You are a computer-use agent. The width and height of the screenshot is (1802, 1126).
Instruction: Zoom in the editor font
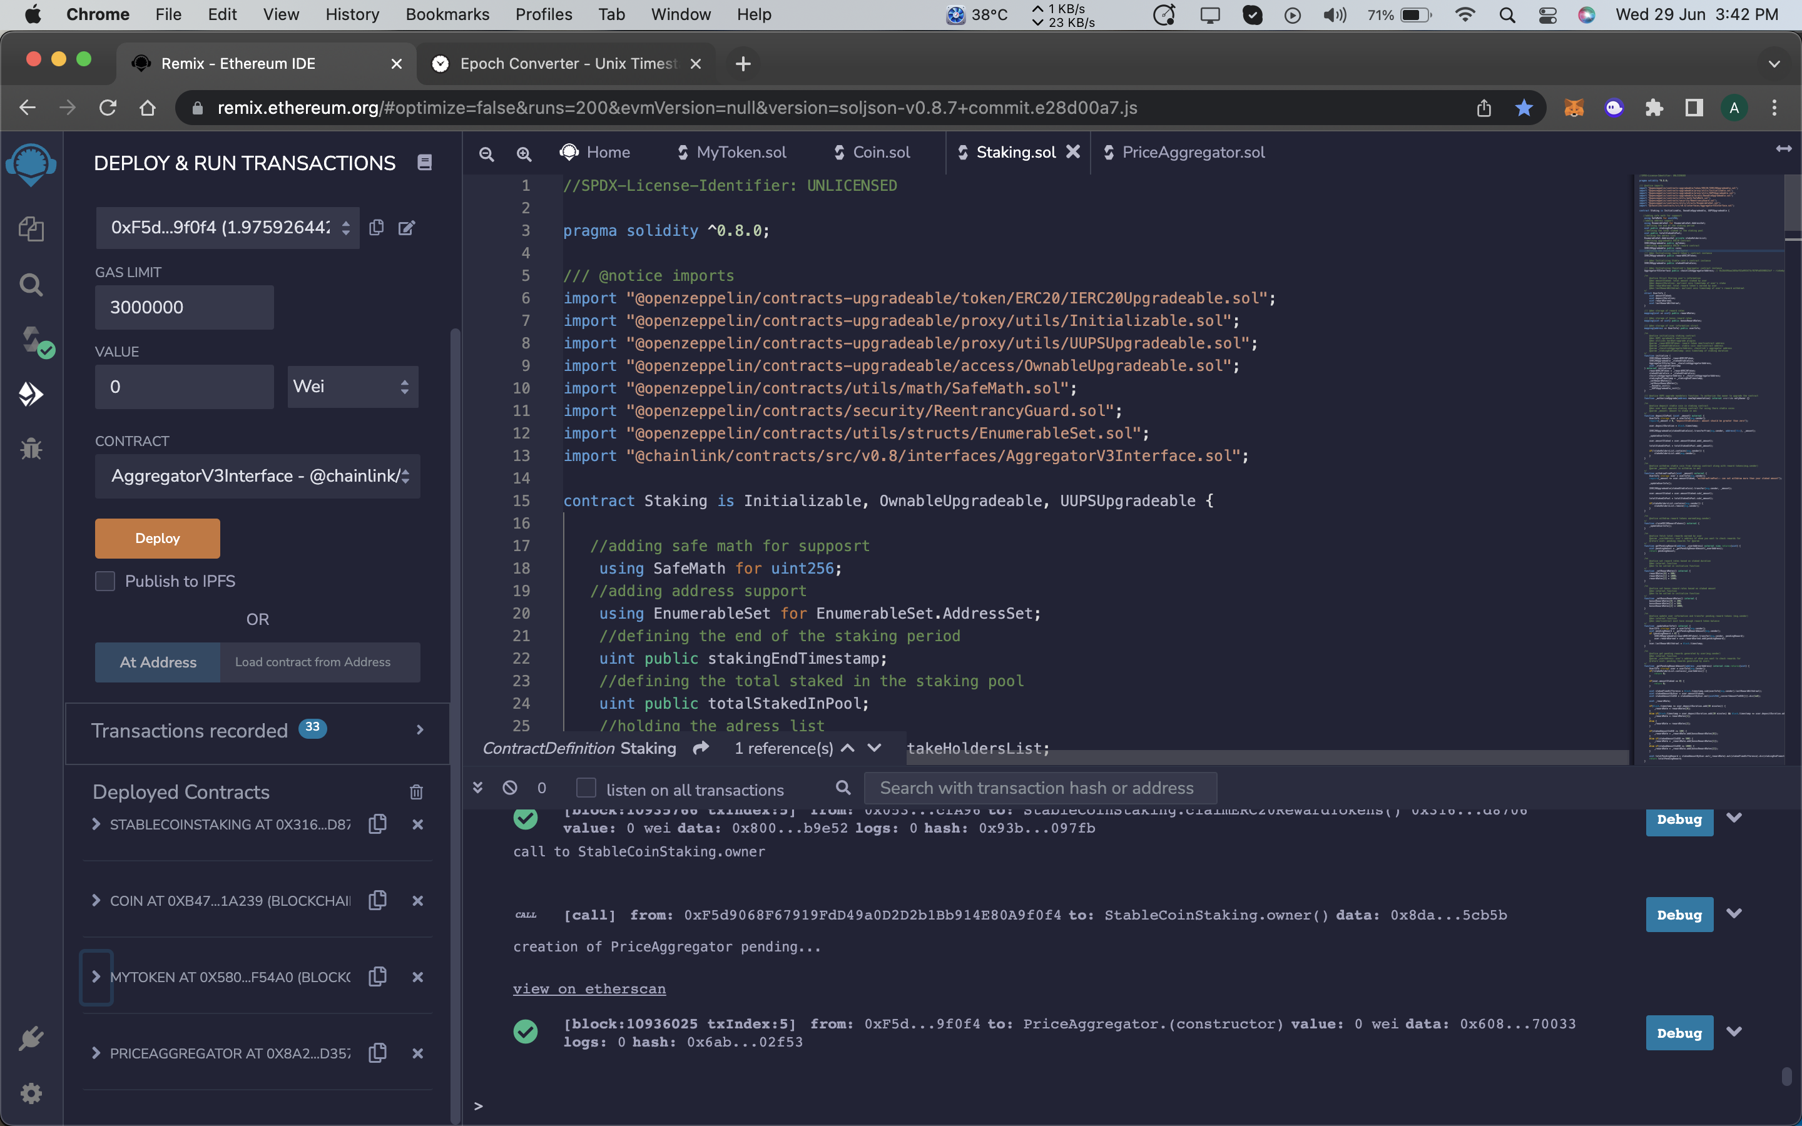point(524,153)
